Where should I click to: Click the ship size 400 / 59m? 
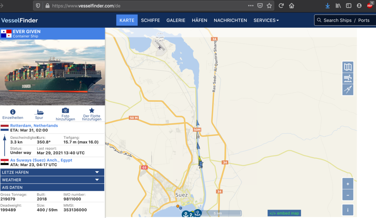point(47,210)
